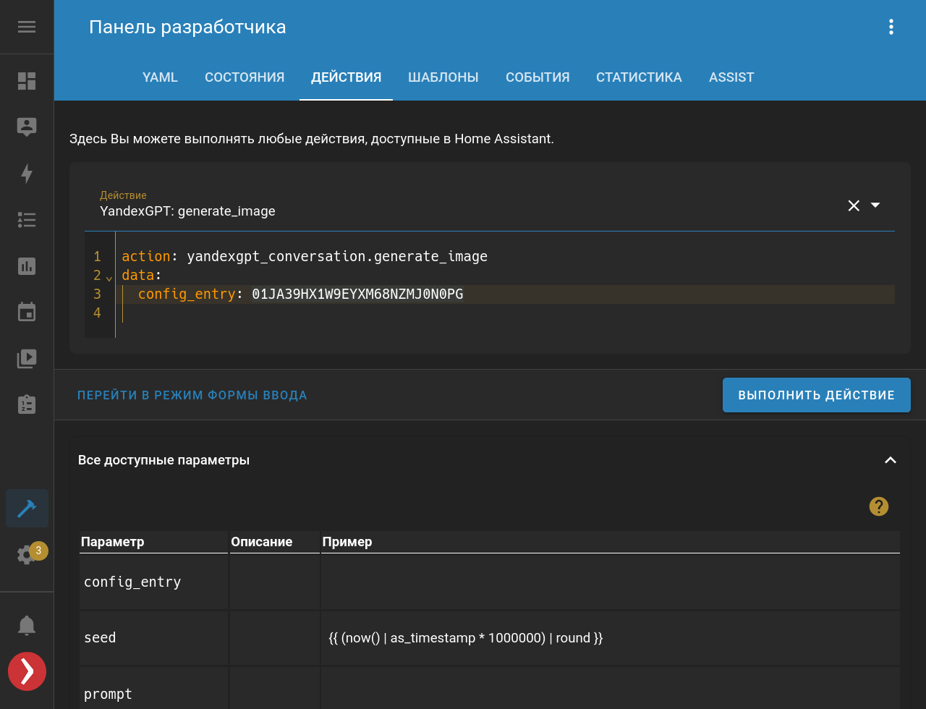Open Settings gear with badge 3
This screenshot has width=926, height=709.
click(27, 555)
